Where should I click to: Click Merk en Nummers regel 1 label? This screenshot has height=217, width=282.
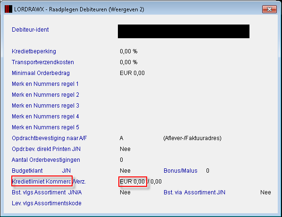click(45, 84)
